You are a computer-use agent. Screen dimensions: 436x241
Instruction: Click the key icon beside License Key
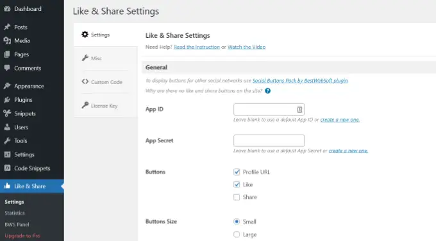pos(85,105)
